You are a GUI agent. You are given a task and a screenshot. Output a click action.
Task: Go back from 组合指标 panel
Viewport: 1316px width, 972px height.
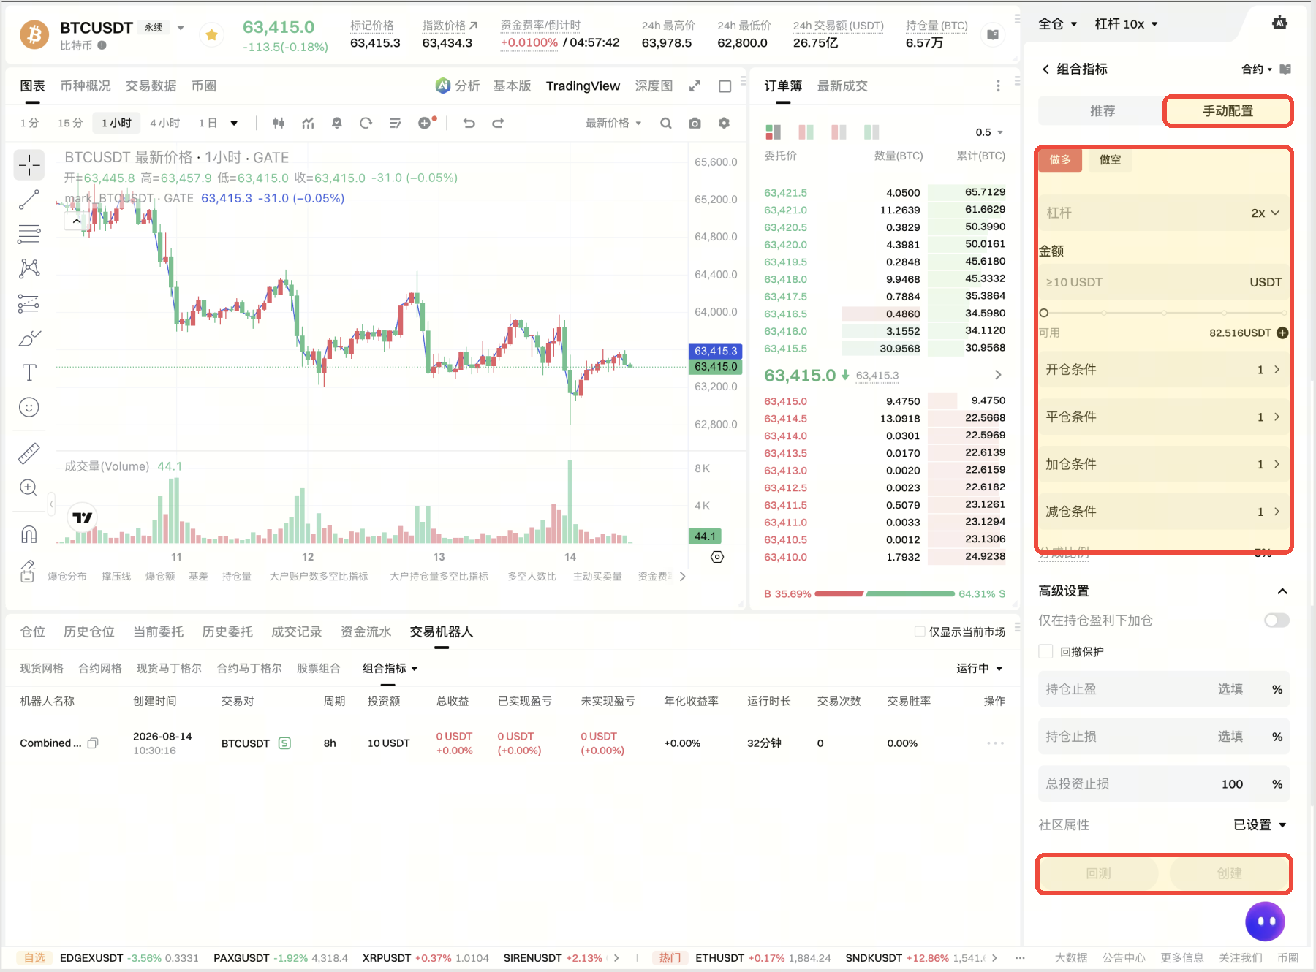[x=1045, y=69]
